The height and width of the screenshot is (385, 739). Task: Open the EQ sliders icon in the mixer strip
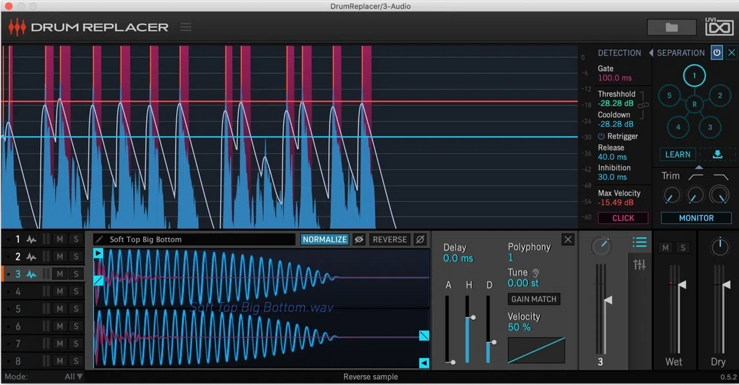click(x=640, y=263)
